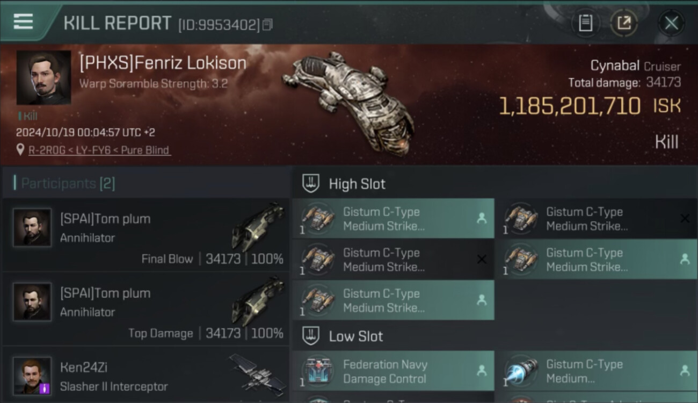Viewport: 698px width, 403px height.
Task: Close the kill report window
Action: [x=671, y=23]
